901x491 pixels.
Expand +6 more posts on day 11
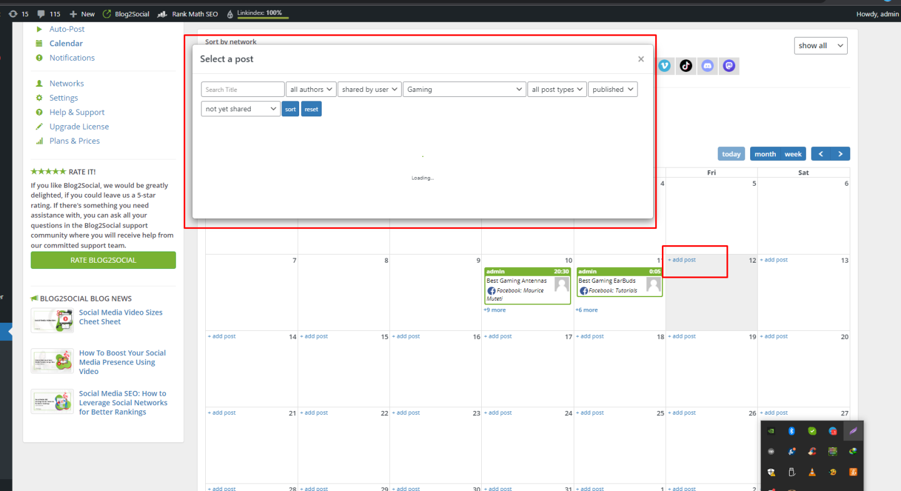coord(586,310)
